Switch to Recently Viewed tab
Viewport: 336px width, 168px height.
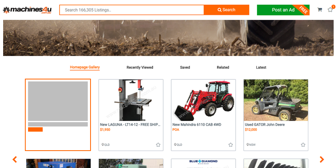coord(140,67)
